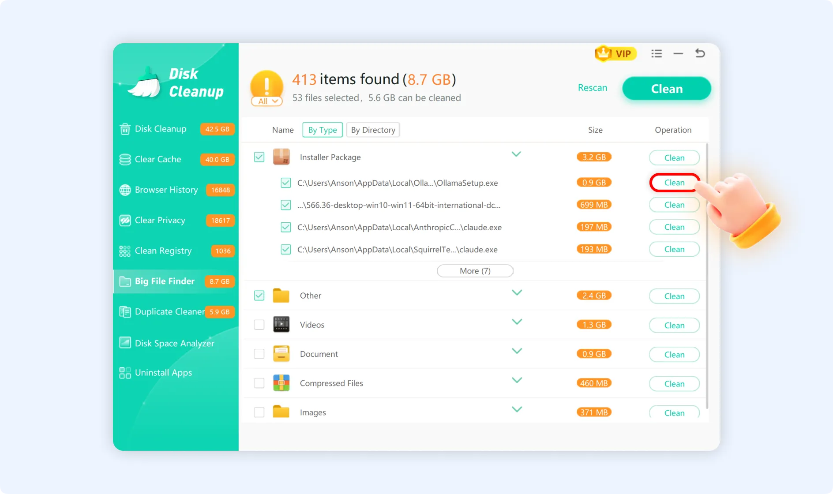This screenshot has height=494, width=833.
Task: Click the VIP upgrade badge
Action: coord(615,54)
